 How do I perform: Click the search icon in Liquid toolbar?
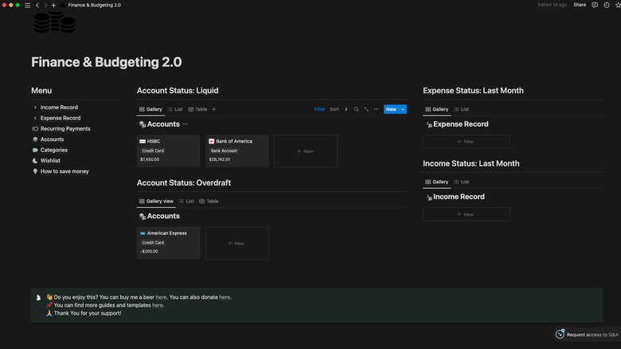pos(356,109)
